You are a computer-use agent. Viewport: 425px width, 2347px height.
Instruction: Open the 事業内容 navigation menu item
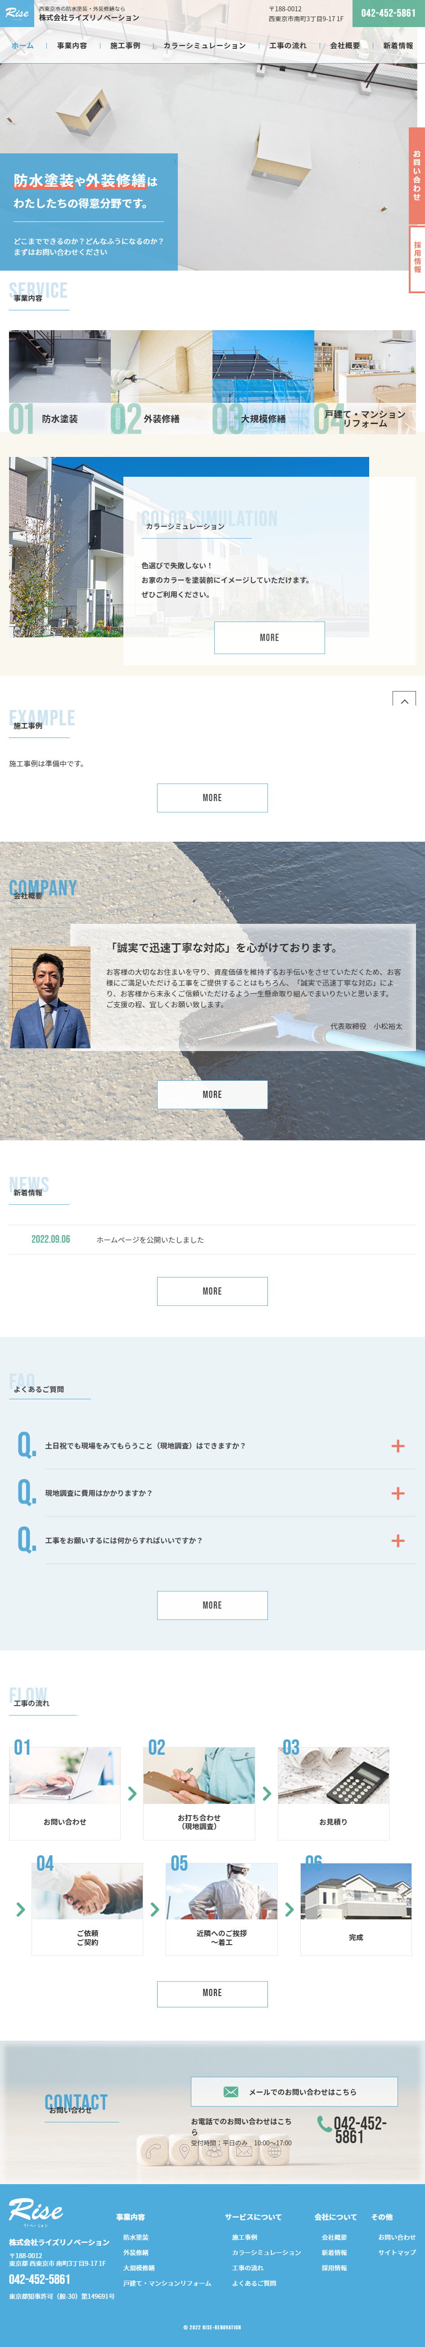click(x=72, y=46)
